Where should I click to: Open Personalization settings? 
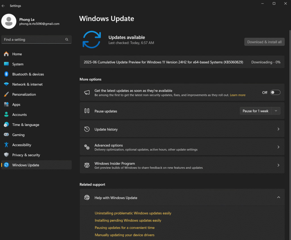point(36,94)
